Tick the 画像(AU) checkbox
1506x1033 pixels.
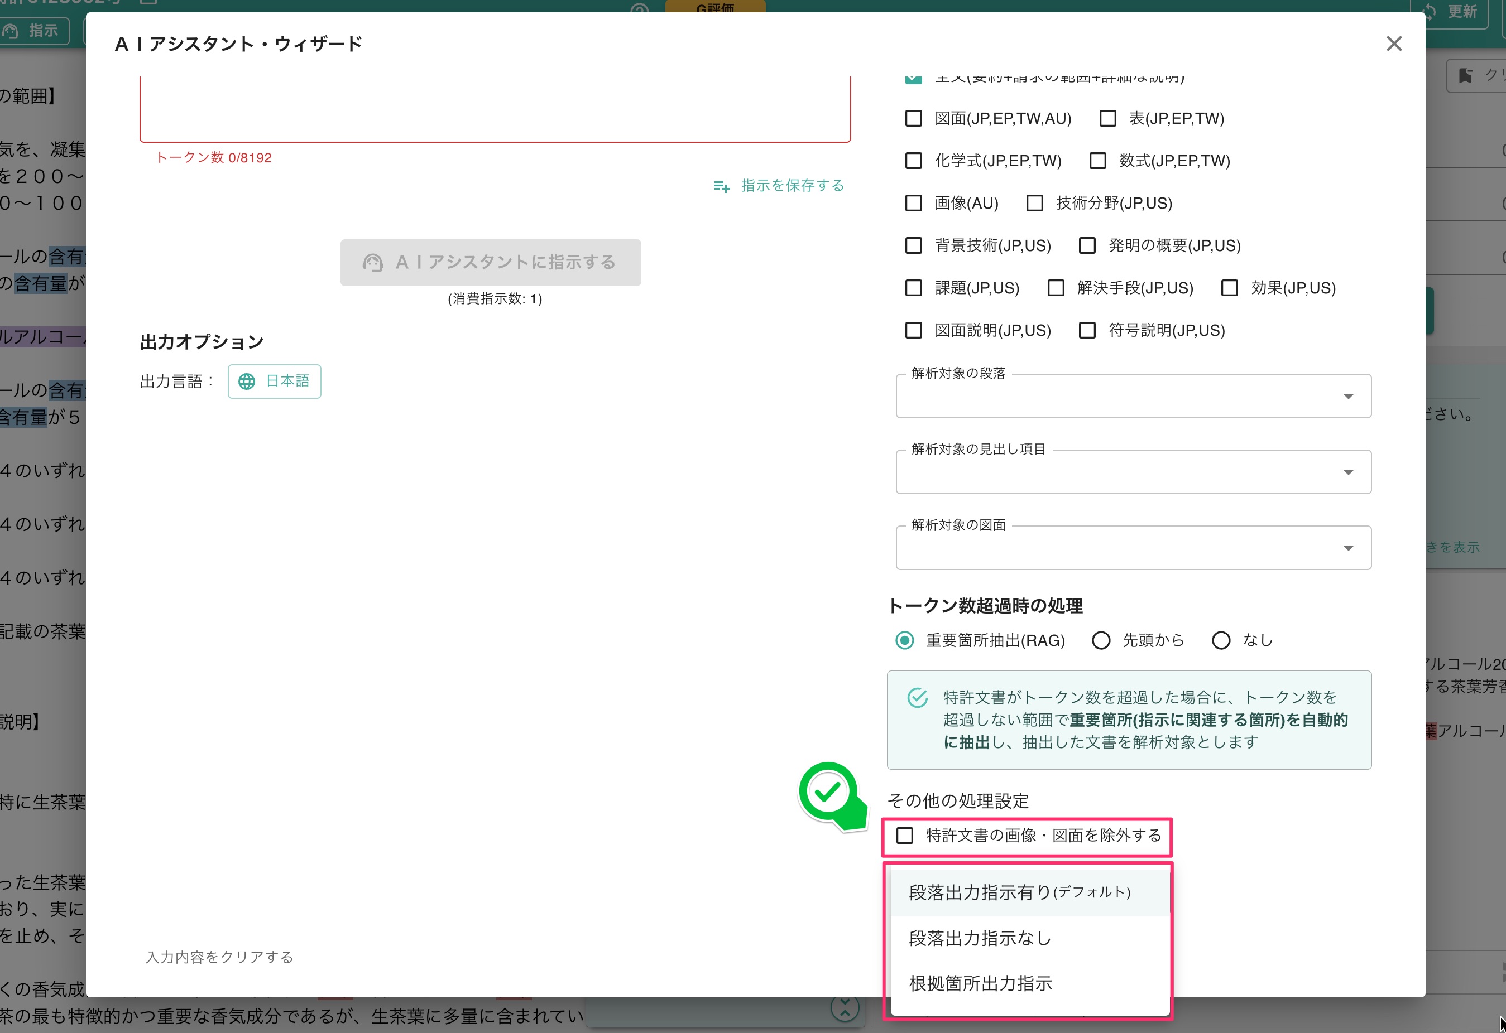[x=914, y=204]
